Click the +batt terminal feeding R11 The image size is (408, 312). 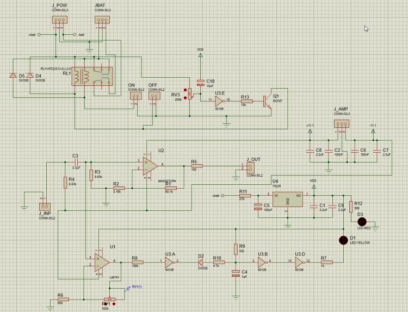coord(222,196)
